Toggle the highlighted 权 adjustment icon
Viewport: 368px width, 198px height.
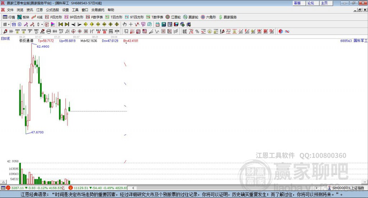47,24
